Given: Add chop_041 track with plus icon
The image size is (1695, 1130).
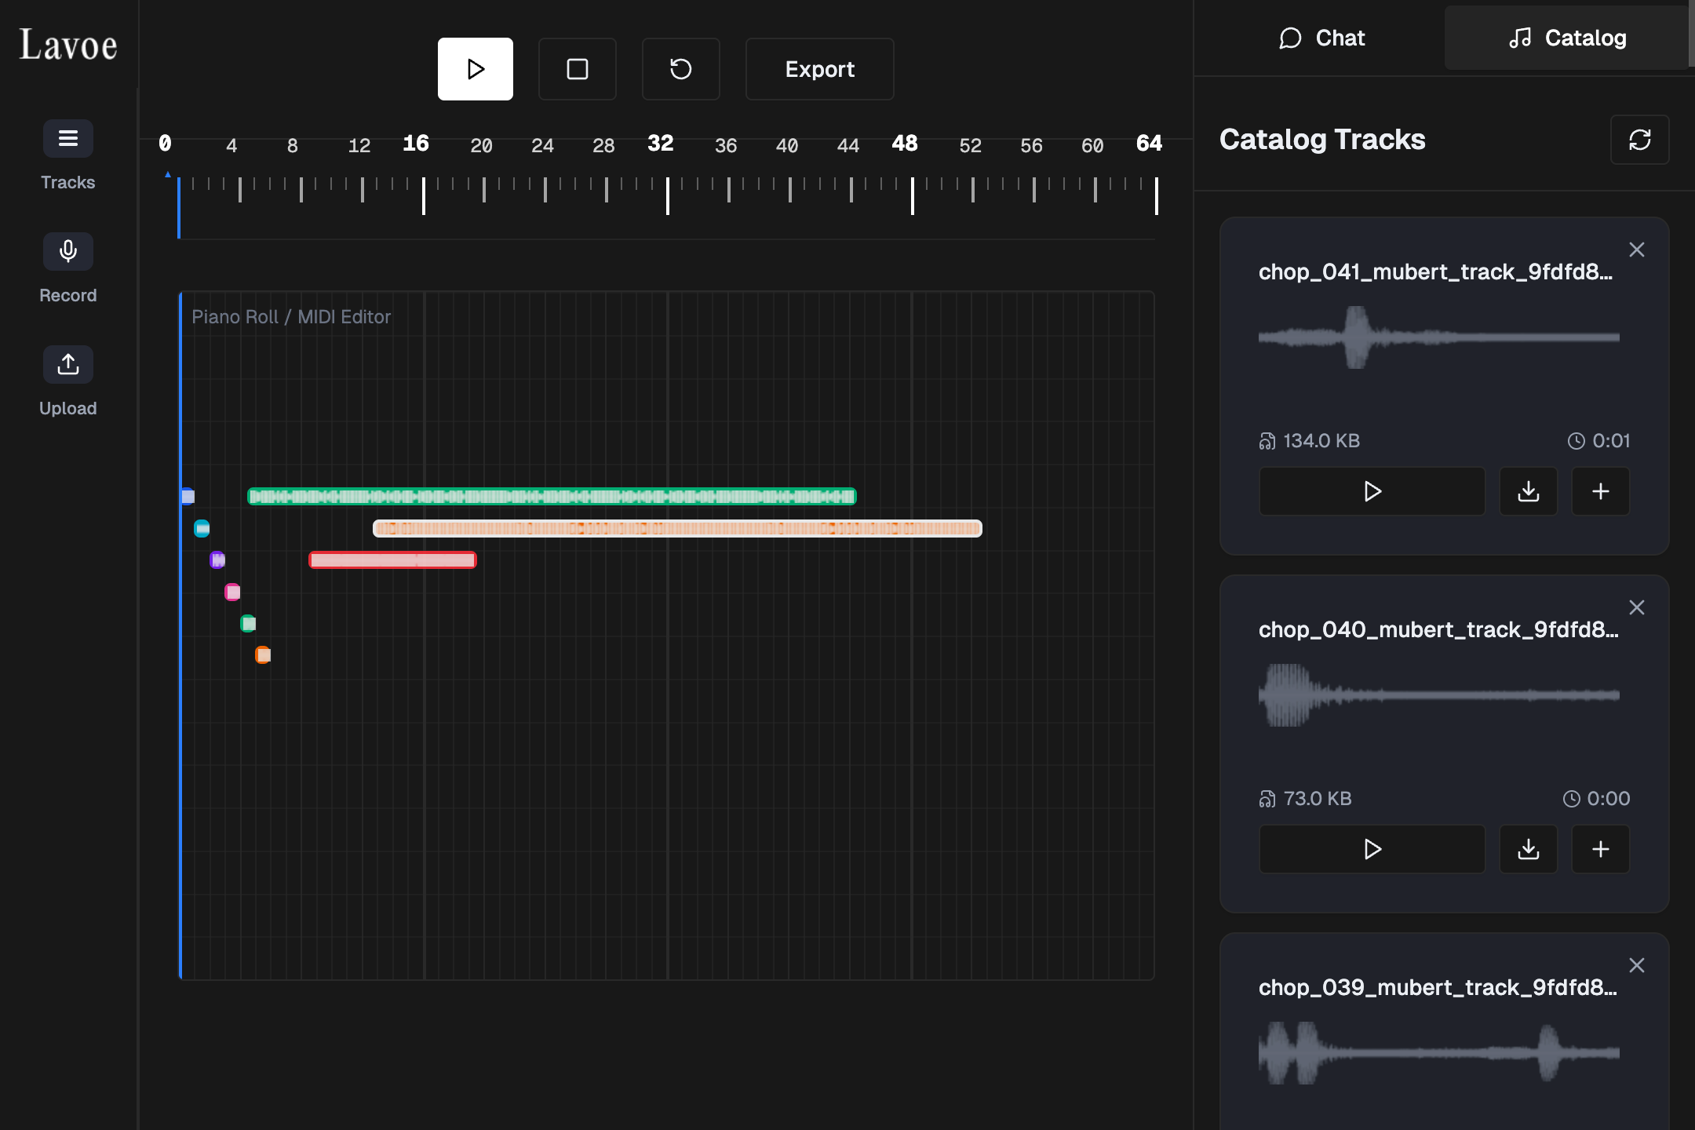Looking at the screenshot, I should coord(1600,491).
